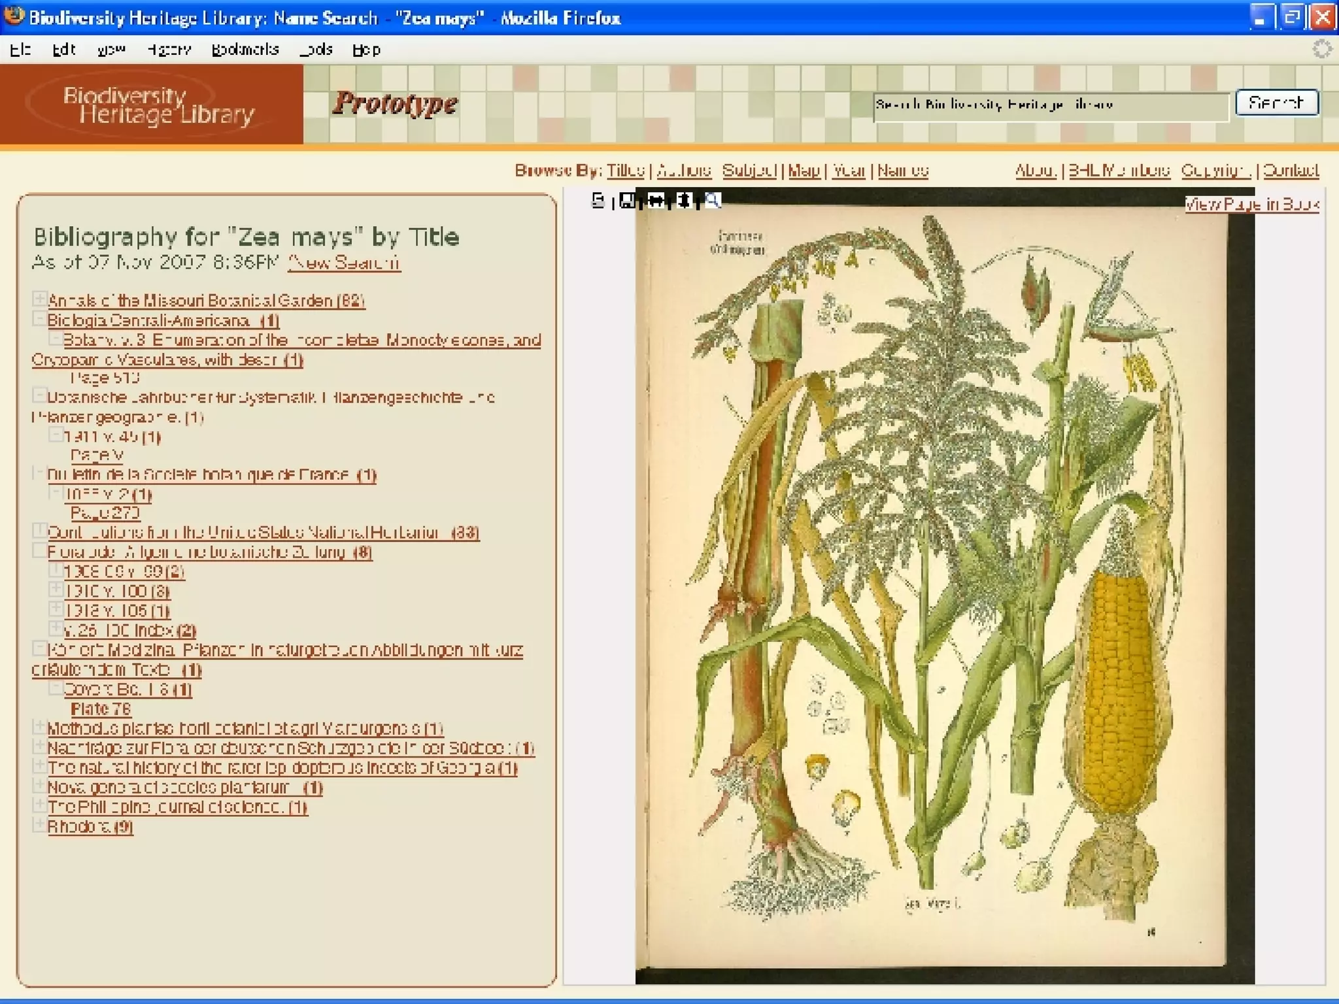Image resolution: width=1339 pixels, height=1004 pixels.
Task: Open Annals of the Missouri Botanical Garden title
Action: (206, 301)
